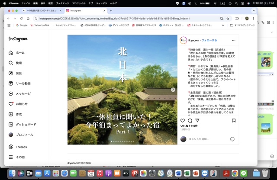Open Microsoft Excel from the Dock
The width and height of the screenshot is (277, 180).
point(187,173)
